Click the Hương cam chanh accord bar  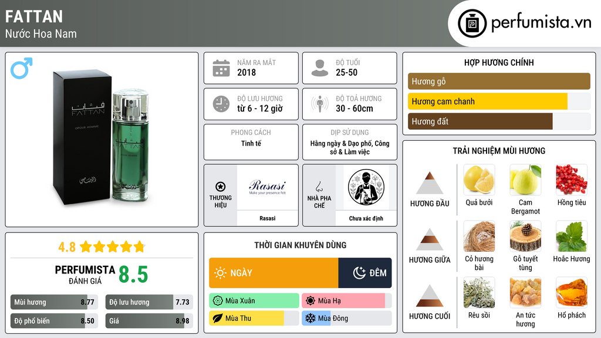point(499,102)
